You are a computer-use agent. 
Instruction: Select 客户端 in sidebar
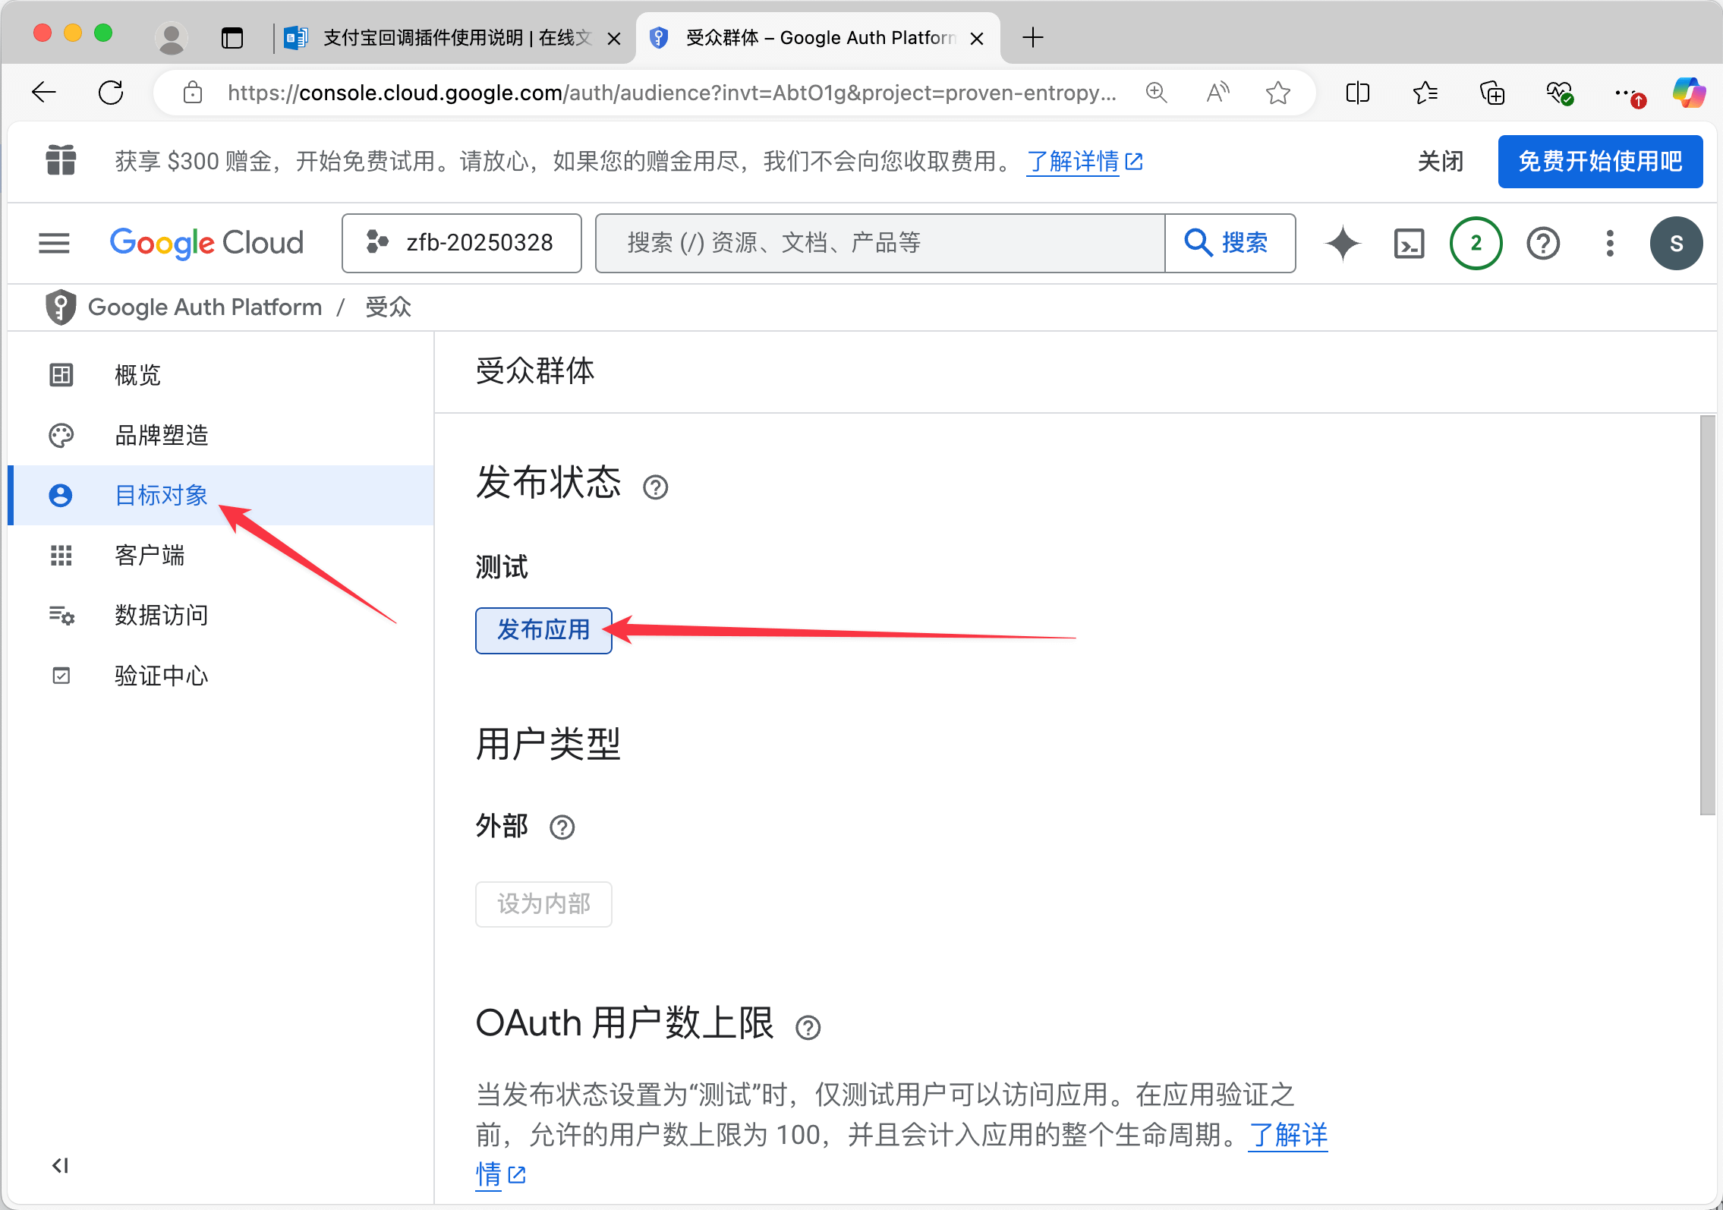[150, 555]
